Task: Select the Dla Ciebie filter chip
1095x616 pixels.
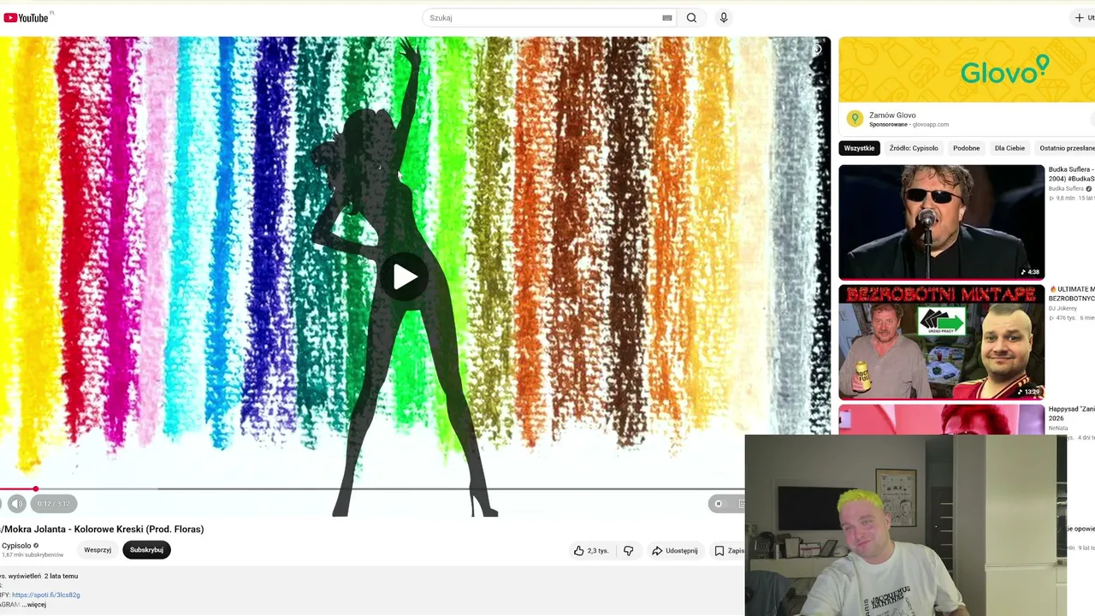Action: (1009, 148)
